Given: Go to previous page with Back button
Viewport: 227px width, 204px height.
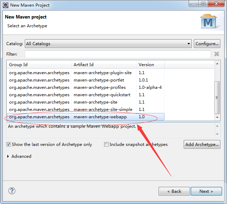Looking at the screenshot, I should 174,191.
